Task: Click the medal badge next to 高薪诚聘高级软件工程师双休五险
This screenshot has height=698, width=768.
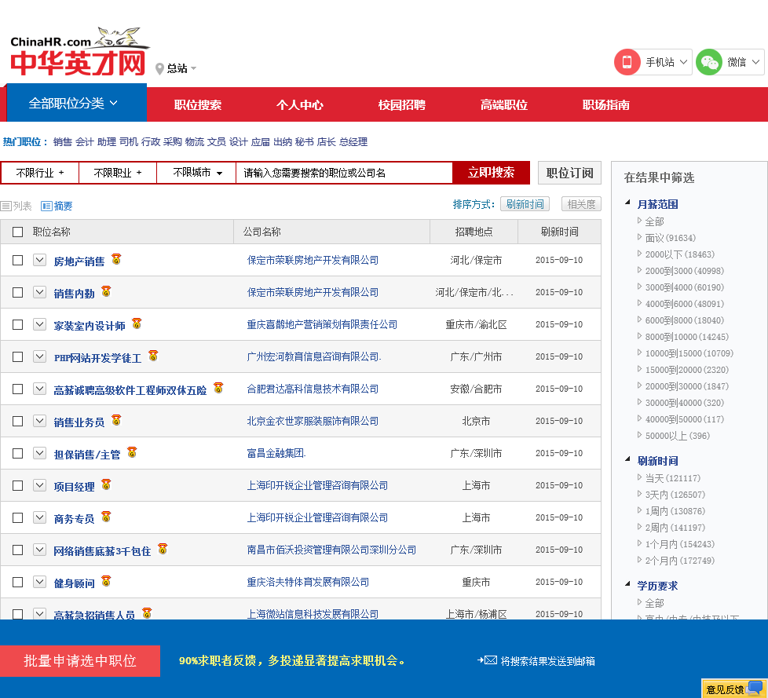Action: (218, 388)
